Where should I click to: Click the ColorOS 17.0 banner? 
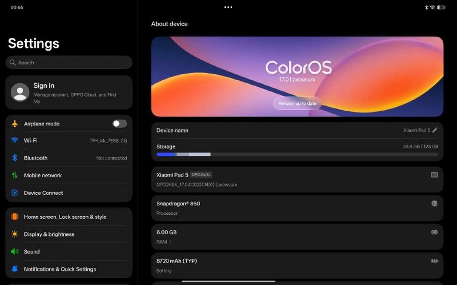pos(297,76)
